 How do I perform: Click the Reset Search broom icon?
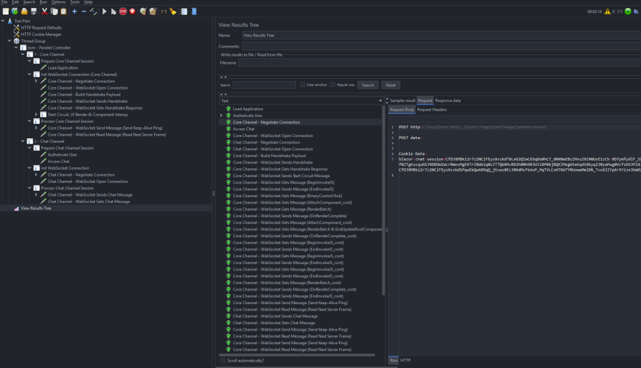pos(173,11)
